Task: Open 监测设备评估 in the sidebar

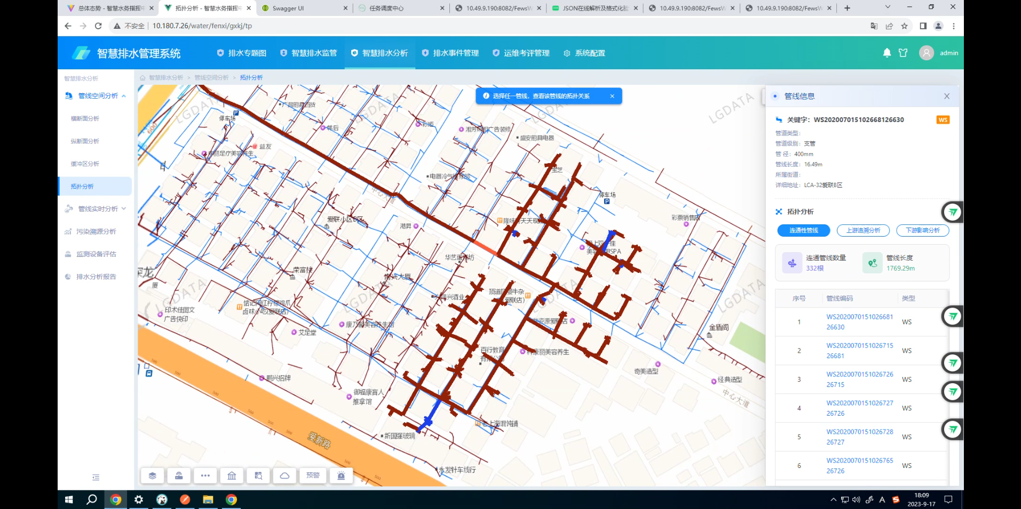Action: [96, 254]
